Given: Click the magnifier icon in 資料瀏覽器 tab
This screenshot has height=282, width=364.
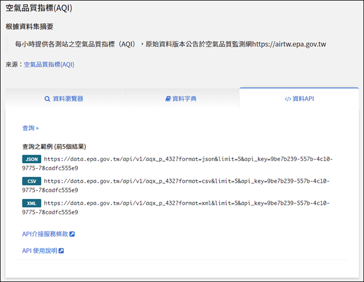Looking at the screenshot, I should click(x=47, y=99).
